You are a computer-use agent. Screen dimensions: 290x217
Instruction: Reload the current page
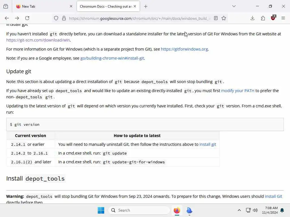(x=27, y=18)
